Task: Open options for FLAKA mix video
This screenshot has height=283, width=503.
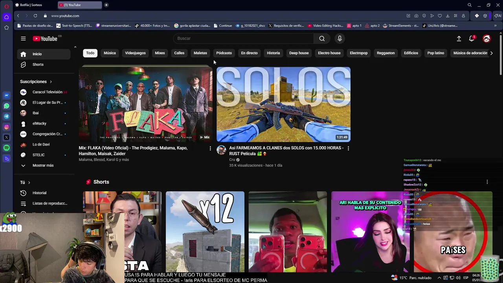Action: [x=210, y=148]
